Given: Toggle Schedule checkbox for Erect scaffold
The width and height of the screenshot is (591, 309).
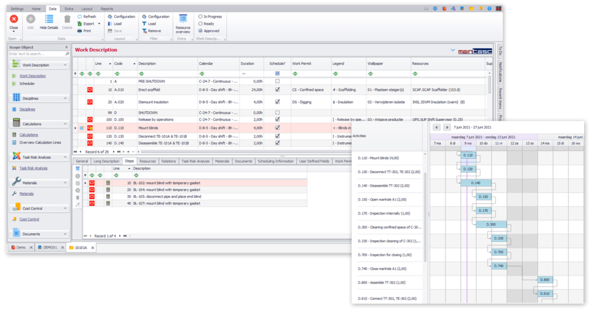Looking at the screenshot, I should click(278, 90).
